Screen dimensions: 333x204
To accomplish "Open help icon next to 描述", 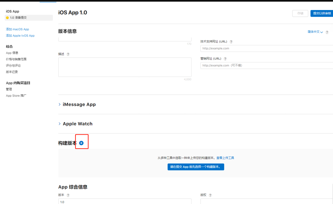I will (x=68, y=54).
